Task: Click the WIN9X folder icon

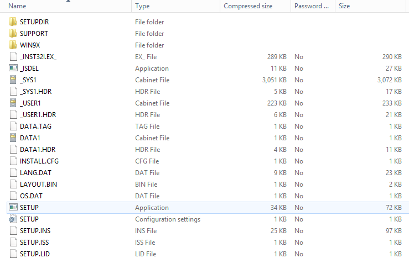Action: click(13, 45)
